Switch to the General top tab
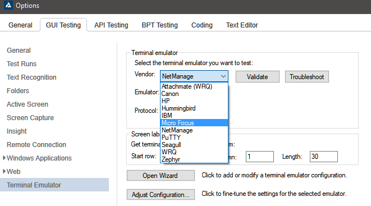Viewport: 371px width, 206px height. (20, 25)
